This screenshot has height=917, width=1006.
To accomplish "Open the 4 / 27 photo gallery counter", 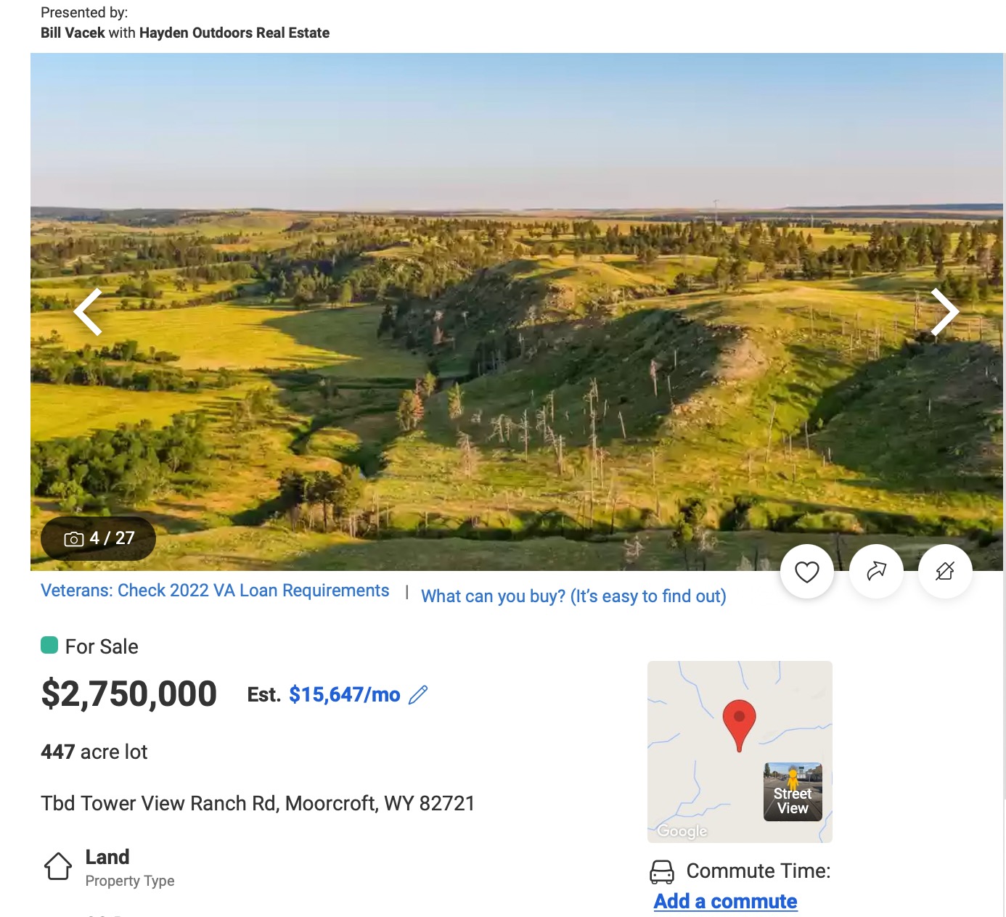I will point(99,538).
